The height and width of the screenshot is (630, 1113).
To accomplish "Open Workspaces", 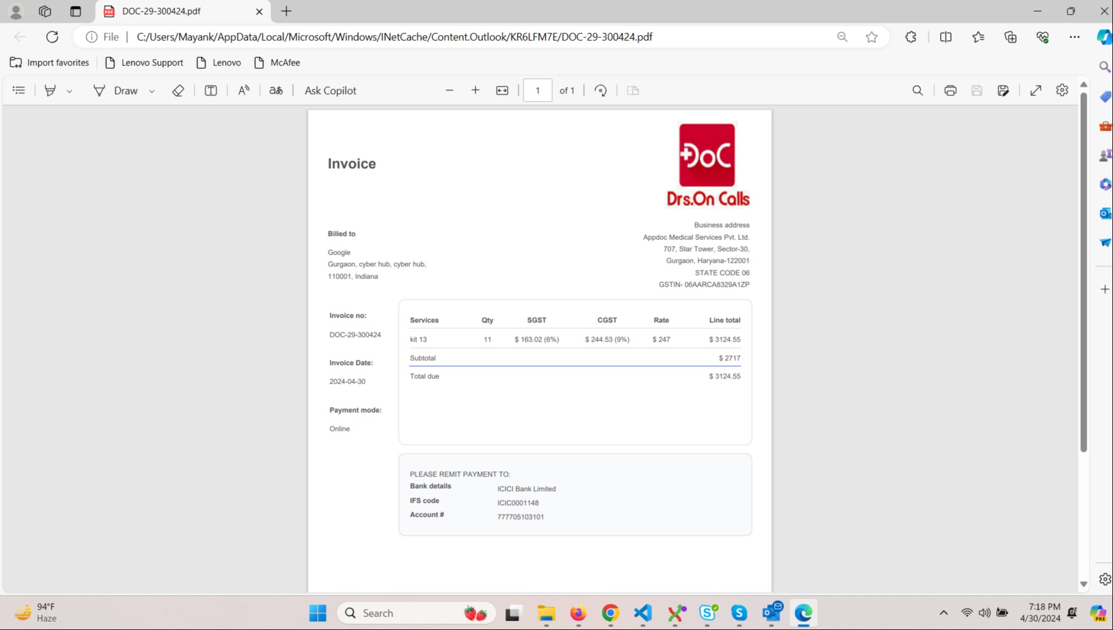I will click(45, 11).
